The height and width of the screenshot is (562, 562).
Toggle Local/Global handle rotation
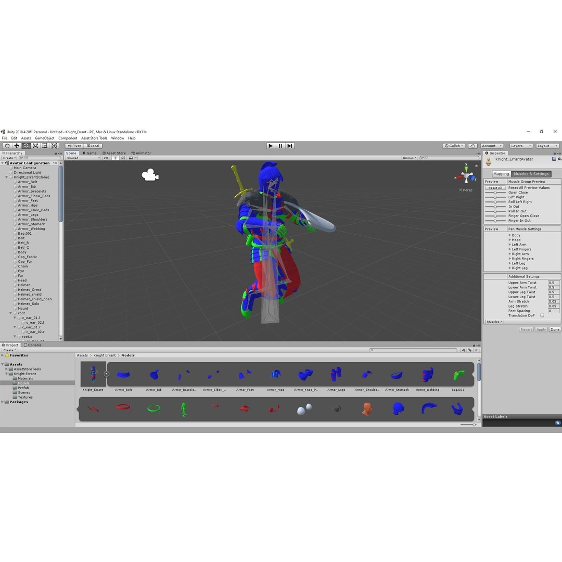tap(93, 146)
